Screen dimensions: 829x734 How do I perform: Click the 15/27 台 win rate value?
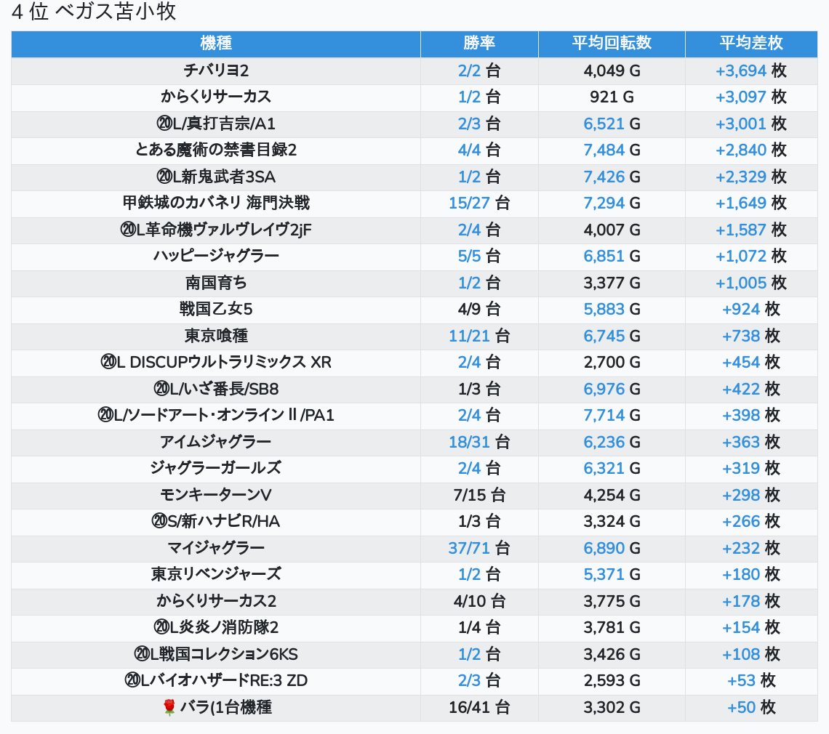(x=479, y=203)
